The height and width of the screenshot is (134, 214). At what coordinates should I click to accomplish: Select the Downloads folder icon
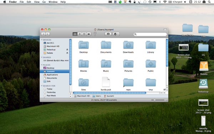pyautogui.click(x=128, y=45)
